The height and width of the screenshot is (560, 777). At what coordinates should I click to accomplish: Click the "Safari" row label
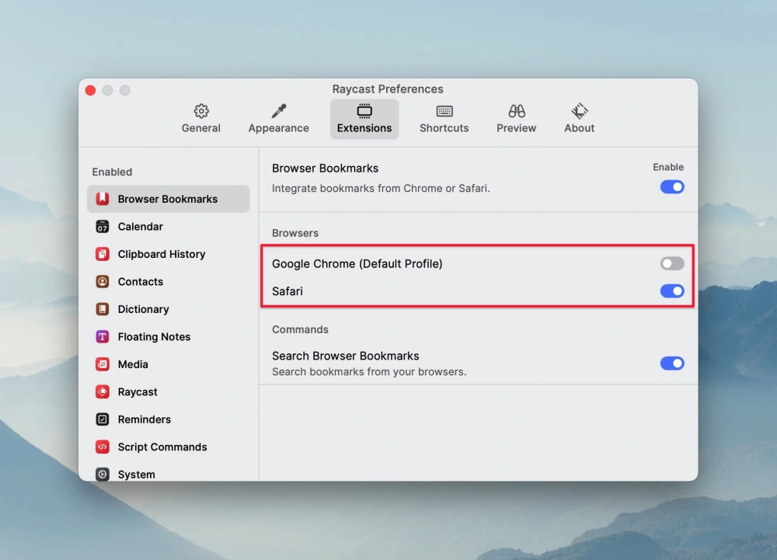click(287, 291)
